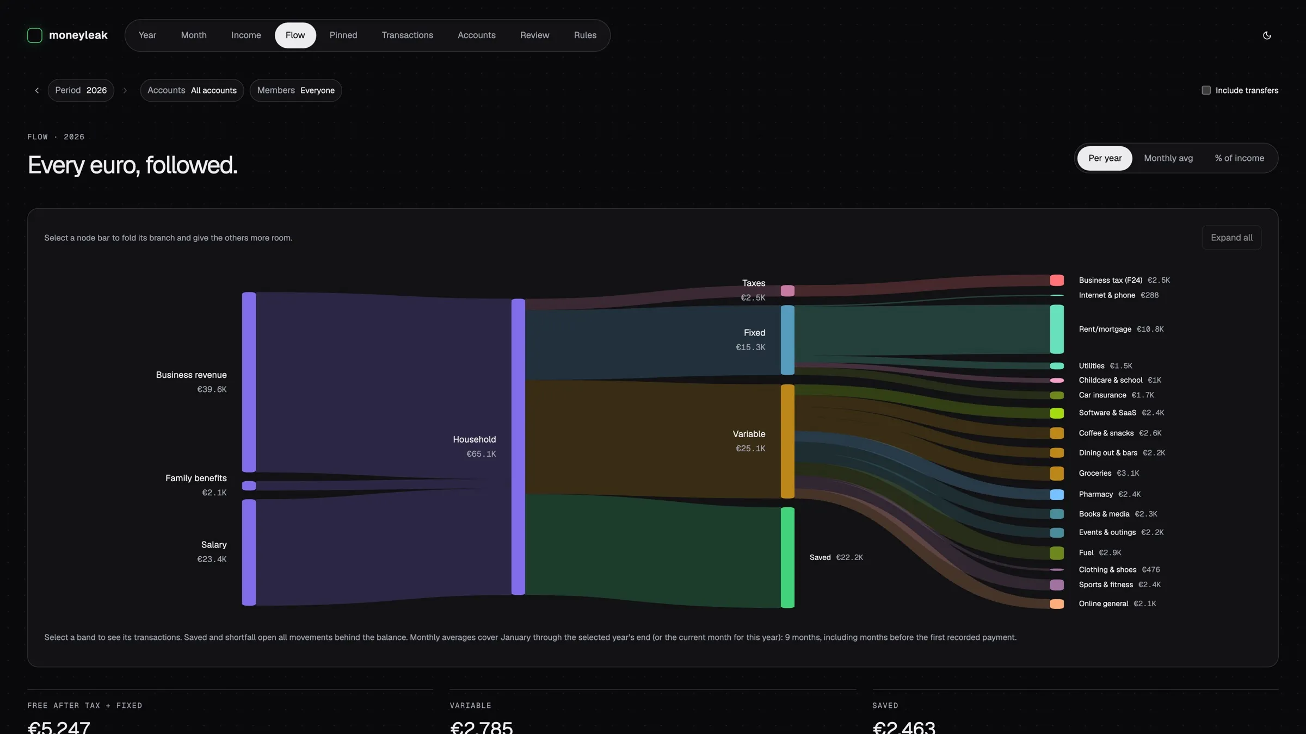
Task: Click the Events & outings €2.2K label
Action: tap(1121, 532)
